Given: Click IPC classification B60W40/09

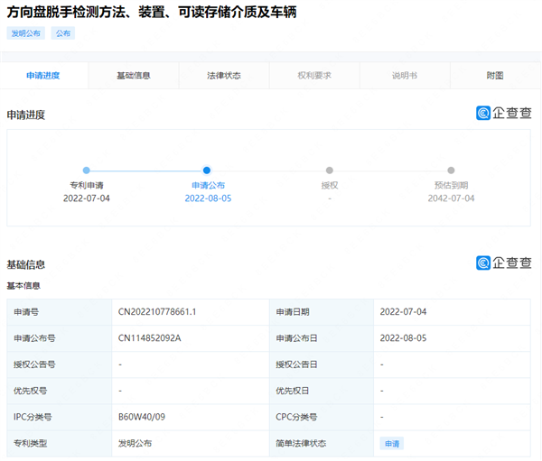Looking at the screenshot, I should (142, 417).
